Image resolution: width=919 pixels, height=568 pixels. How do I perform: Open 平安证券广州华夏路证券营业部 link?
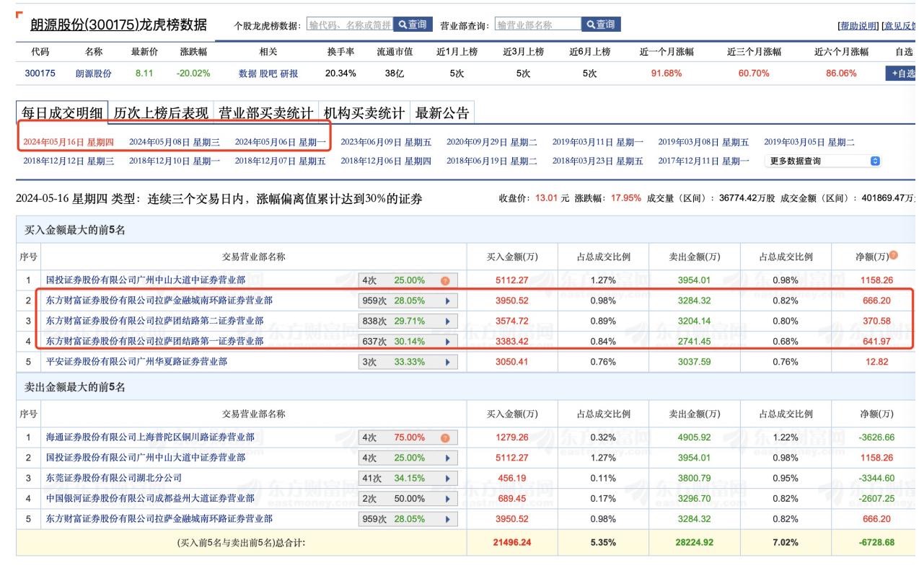[136, 361]
